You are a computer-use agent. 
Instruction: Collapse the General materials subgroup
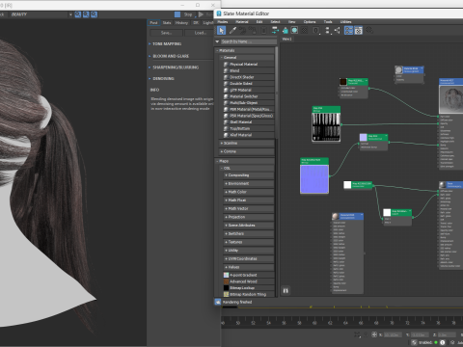point(247,57)
